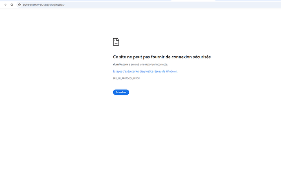Click the sad page error icon

116,42
